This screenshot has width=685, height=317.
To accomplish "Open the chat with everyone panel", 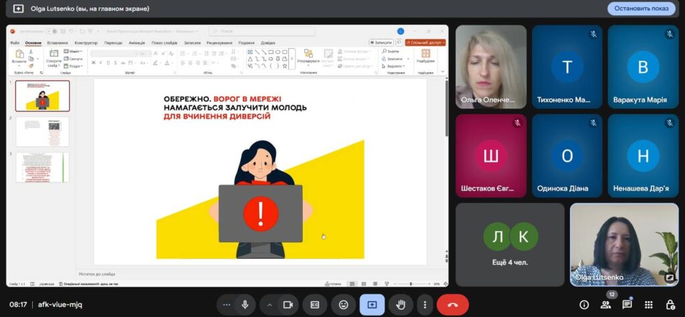I will point(627,304).
